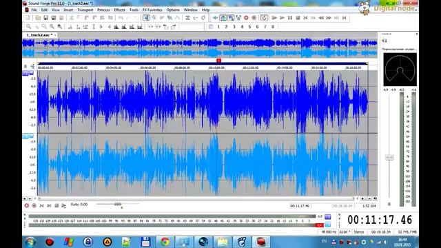Click Go to Start in data window transport
The image size is (441, 248).
point(41,206)
